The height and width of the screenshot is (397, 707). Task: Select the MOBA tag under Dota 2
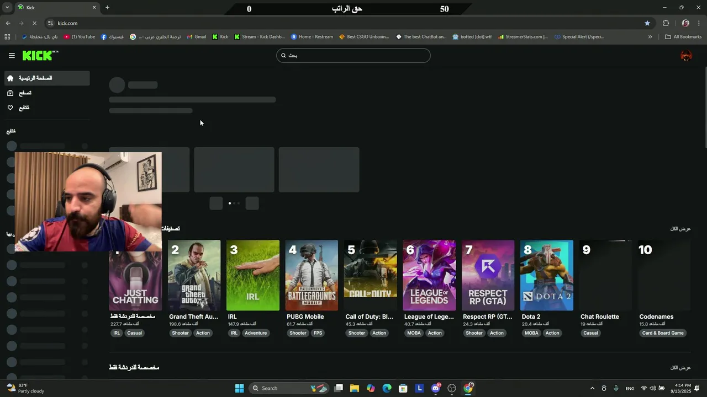[x=531, y=333]
